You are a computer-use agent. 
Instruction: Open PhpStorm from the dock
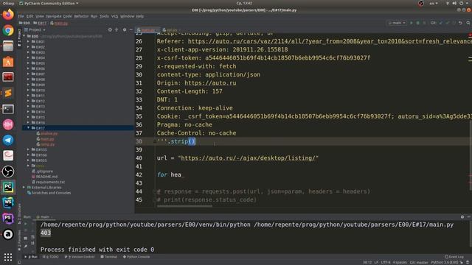[x=8, y=219]
